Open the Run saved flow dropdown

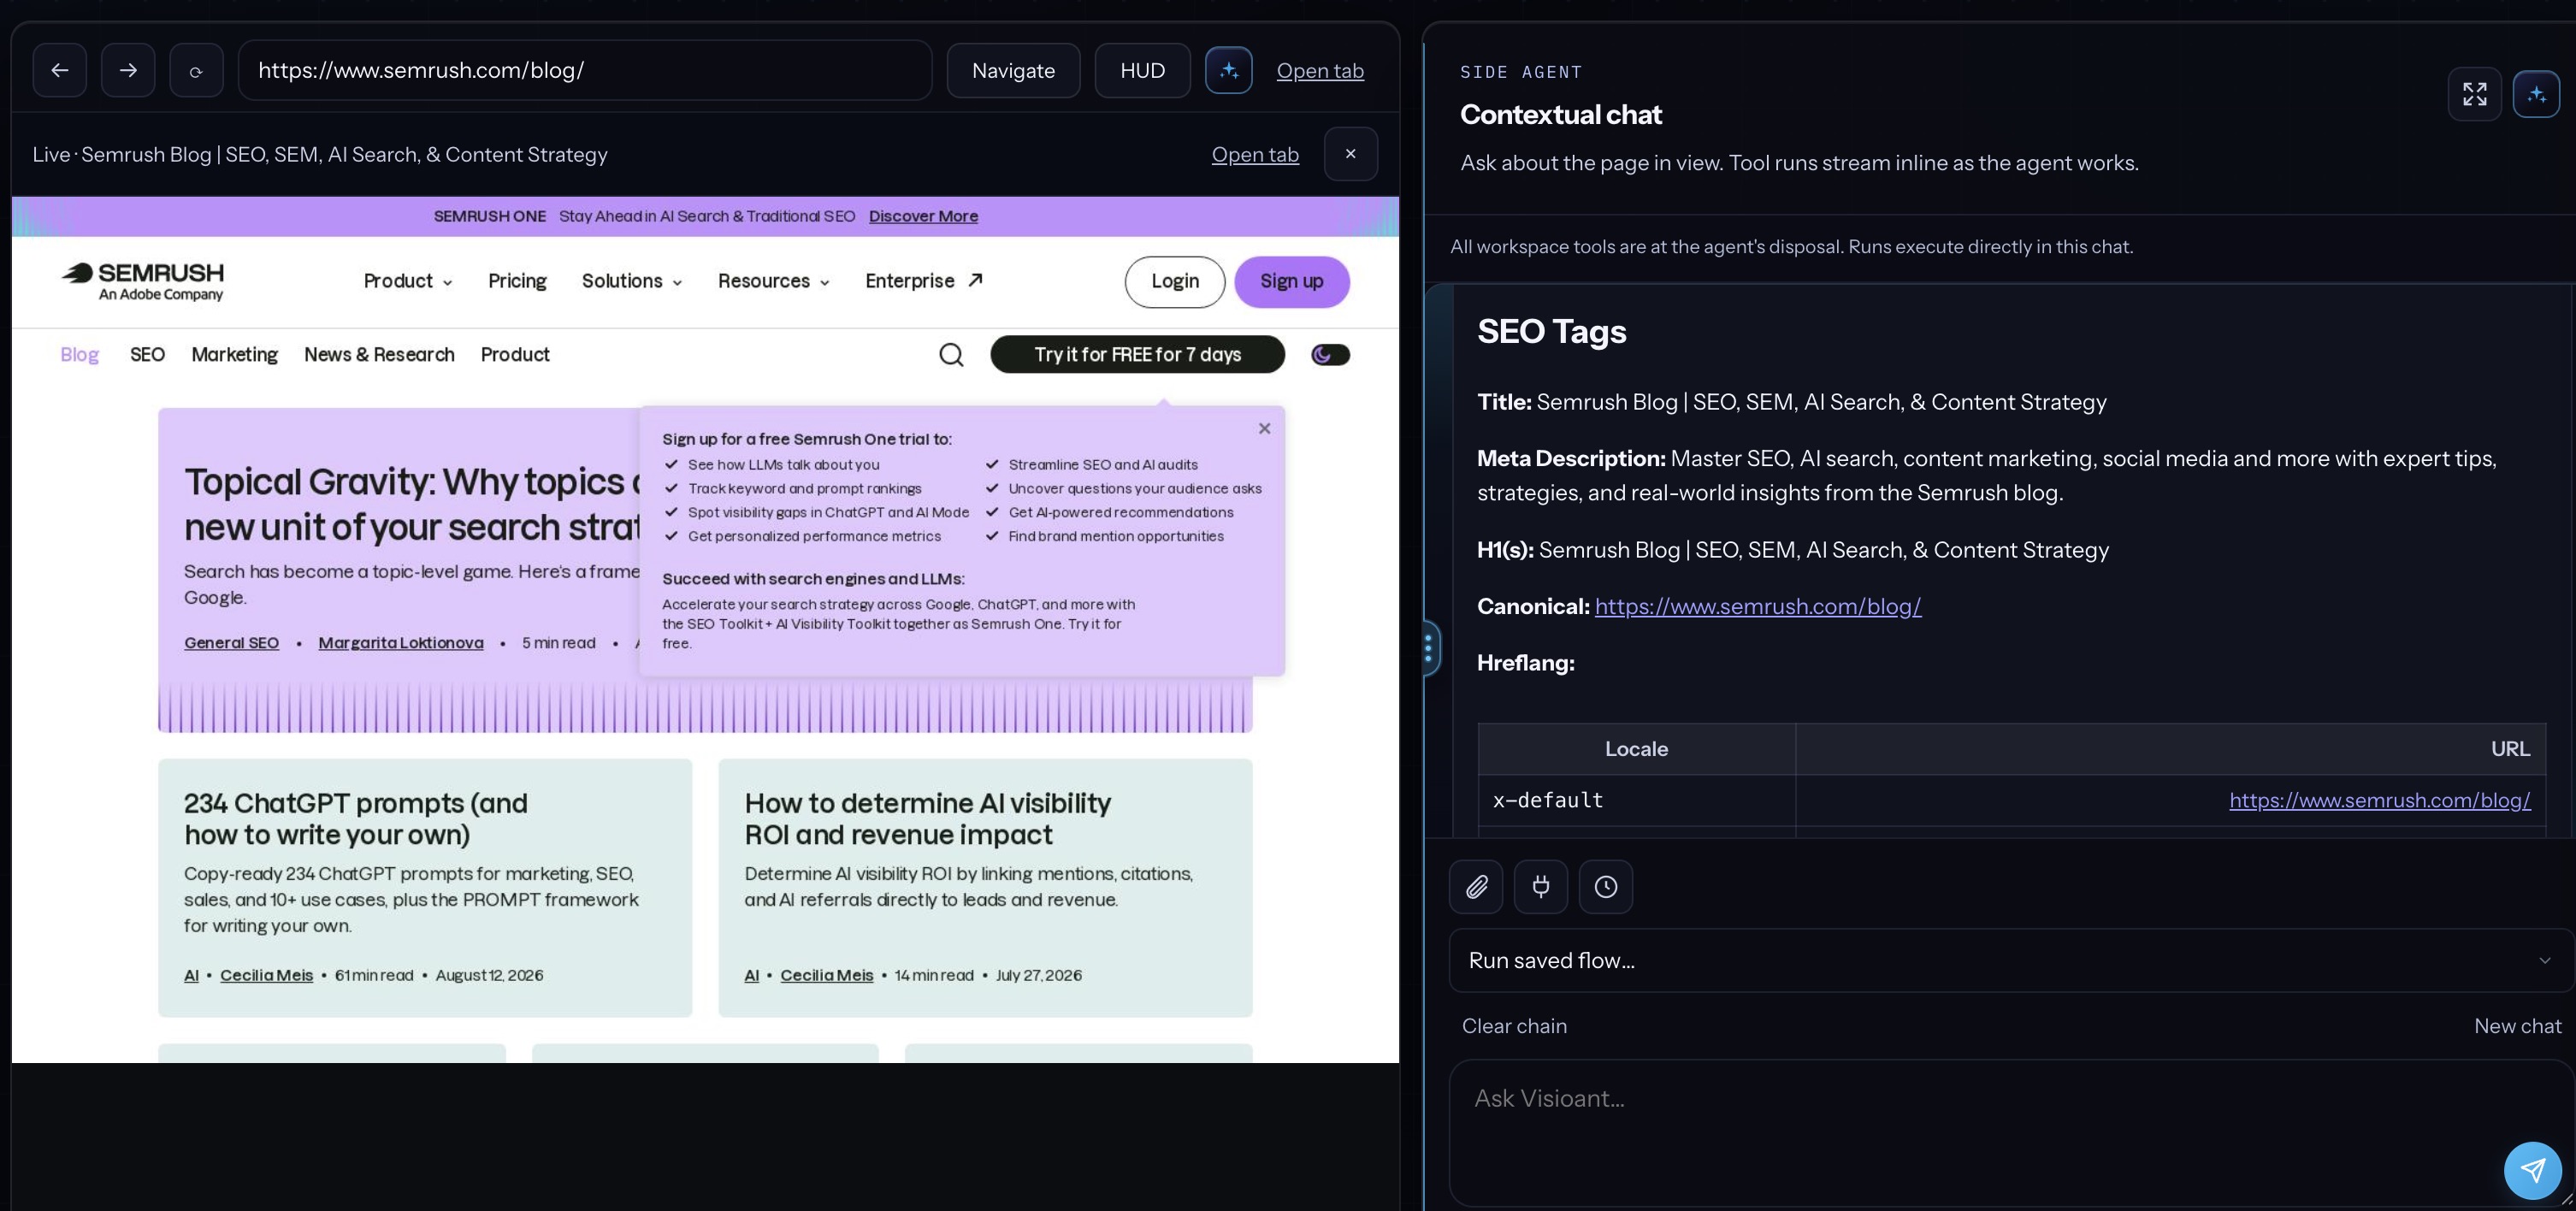pyautogui.click(x=2011, y=960)
